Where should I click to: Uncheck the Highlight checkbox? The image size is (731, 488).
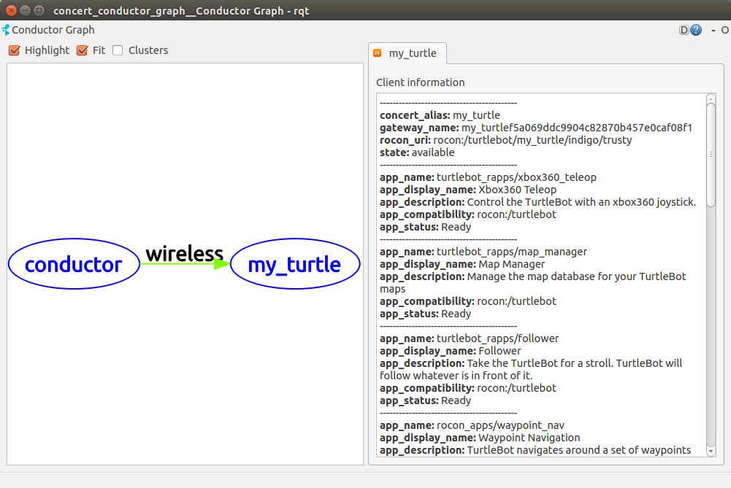click(15, 50)
